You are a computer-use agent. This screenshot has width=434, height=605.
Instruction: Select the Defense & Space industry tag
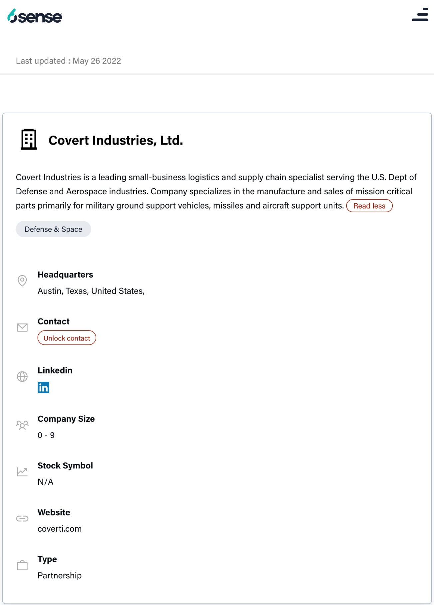click(x=53, y=229)
